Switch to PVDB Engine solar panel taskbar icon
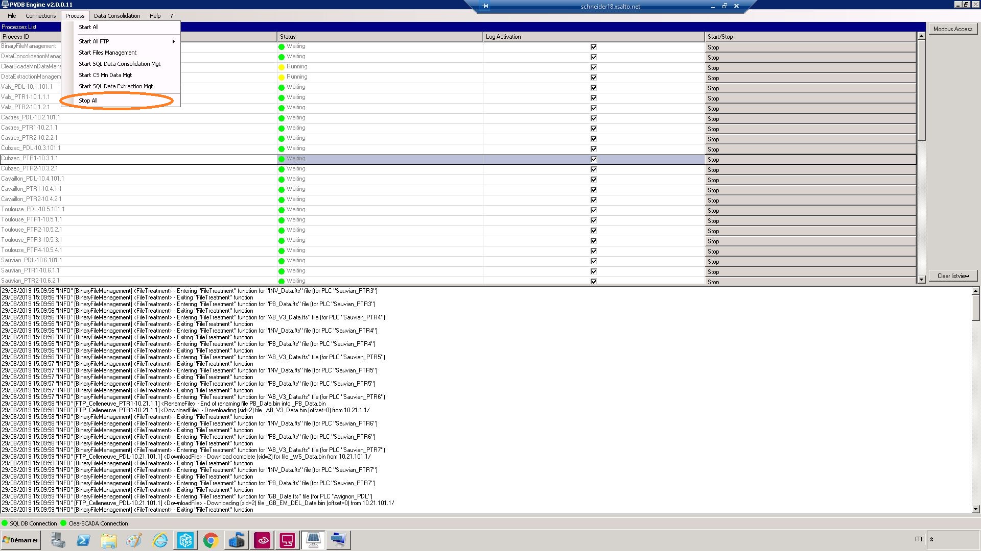 pos(313,540)
